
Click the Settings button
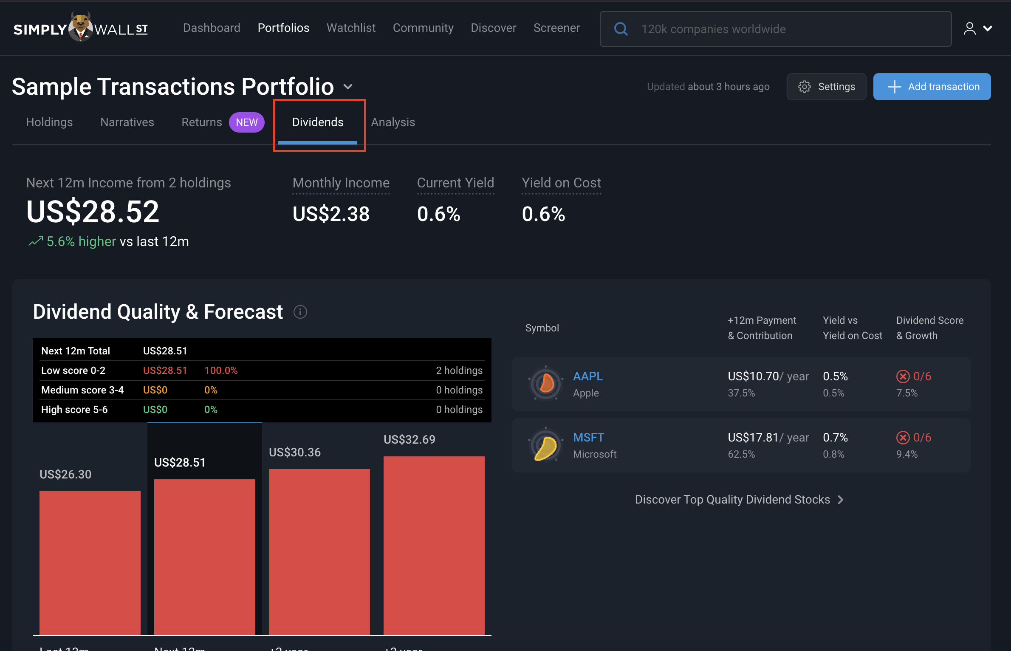click(826, 87)
